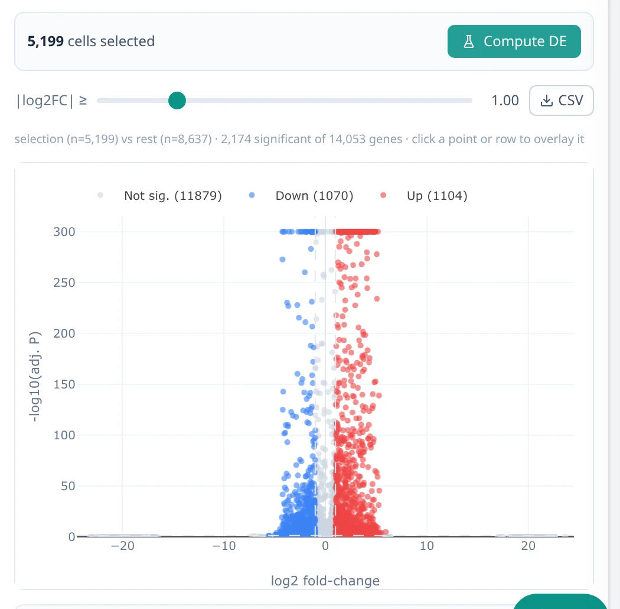Click the red Up legend marker
The width and height of the screenshot is (620, 609).
(x=383, y=195)
